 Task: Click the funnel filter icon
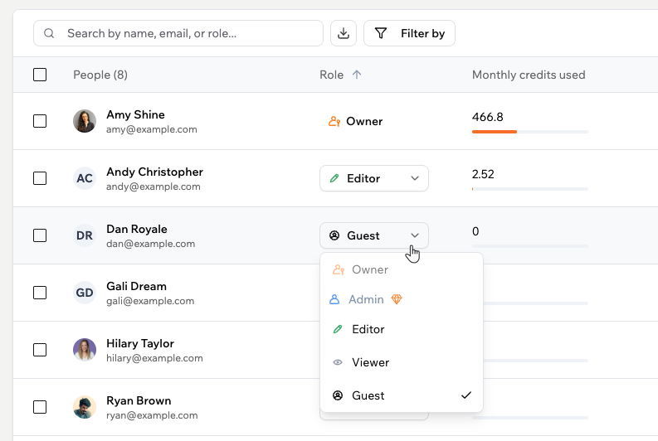(381, 33)
